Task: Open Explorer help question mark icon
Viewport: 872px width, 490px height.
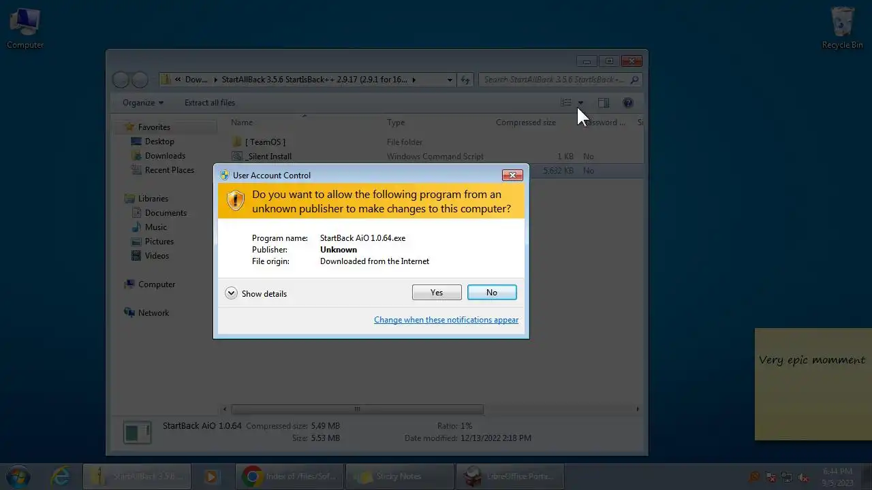Action: [628, 103]
